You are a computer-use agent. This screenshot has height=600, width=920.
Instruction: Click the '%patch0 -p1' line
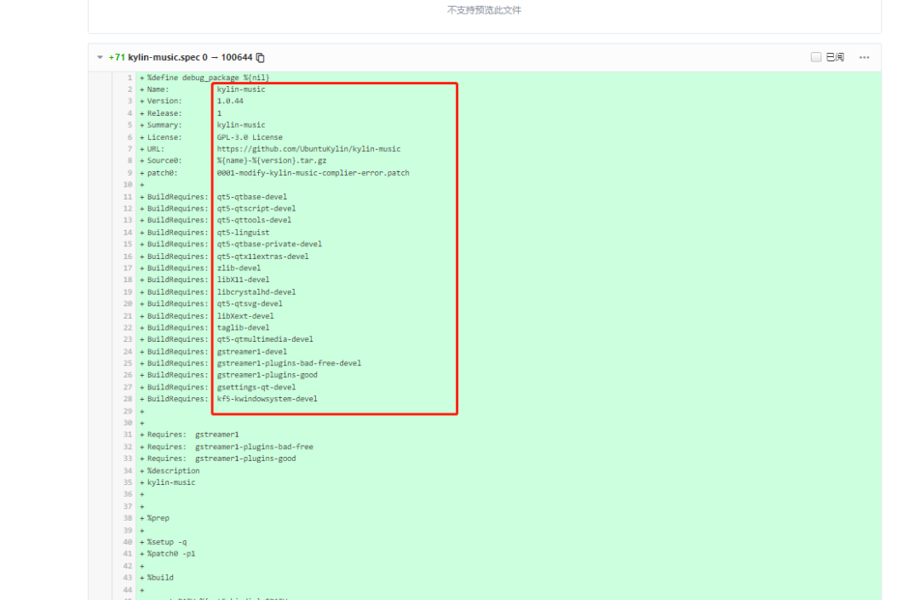point(170,554)
